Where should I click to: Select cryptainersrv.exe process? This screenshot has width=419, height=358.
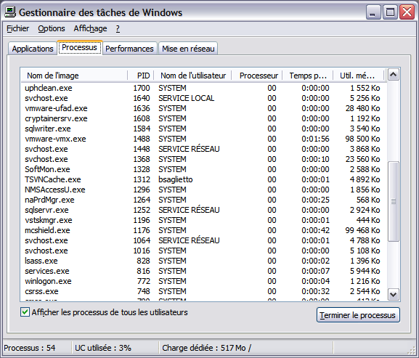click(203, 118)
